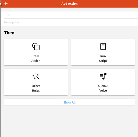
Task: Click the "Item Action" label text
Action: (x=36, y=58)
